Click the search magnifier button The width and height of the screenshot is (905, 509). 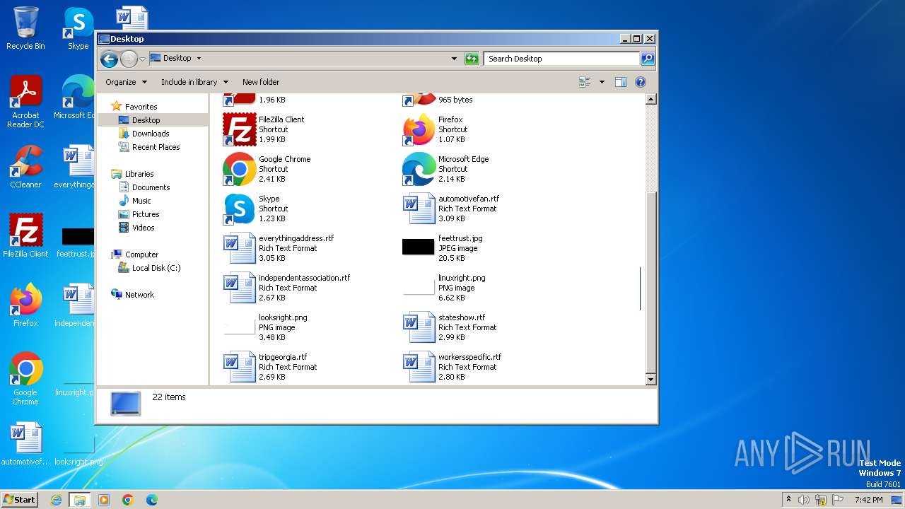(647, 59)
